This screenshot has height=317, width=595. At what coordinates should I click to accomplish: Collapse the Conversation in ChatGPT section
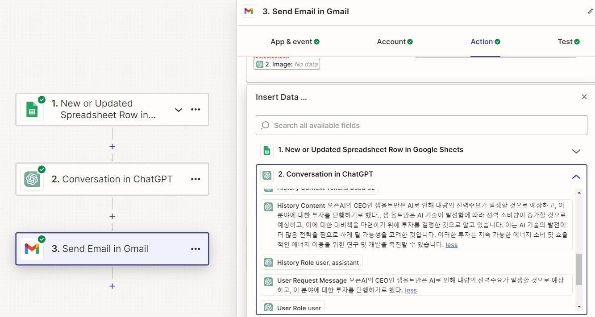576,177
